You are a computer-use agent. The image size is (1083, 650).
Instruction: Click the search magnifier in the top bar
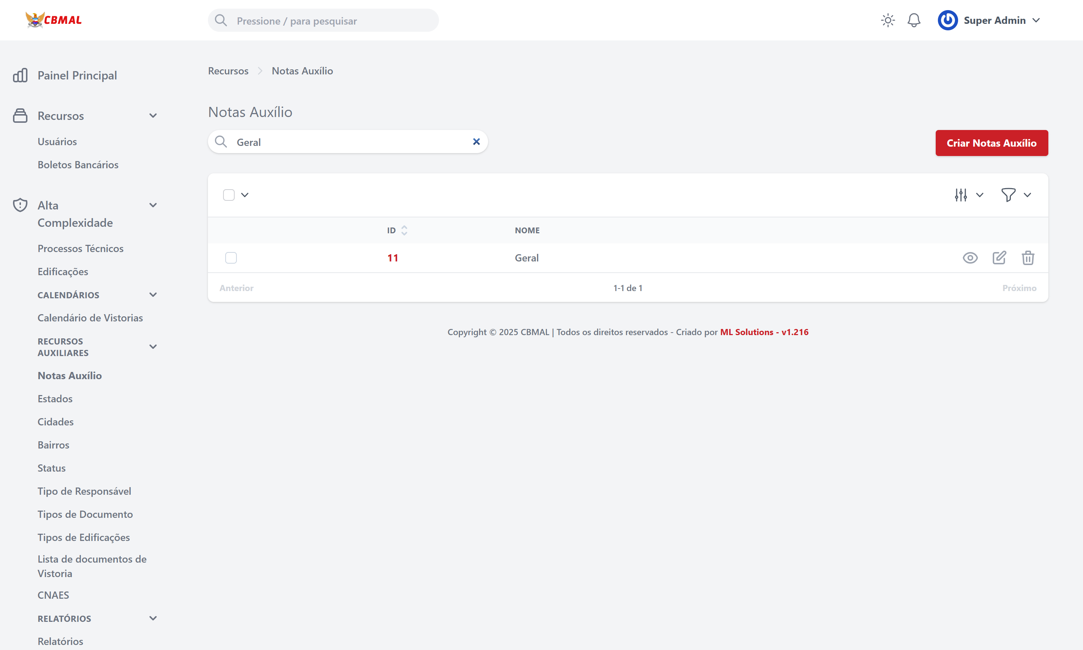(221, 20)
